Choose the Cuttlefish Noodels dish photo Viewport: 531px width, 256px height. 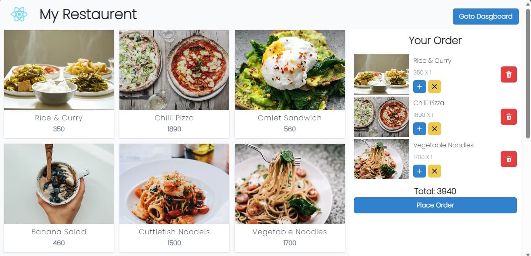pyautogui.click(x=174, y=184)
